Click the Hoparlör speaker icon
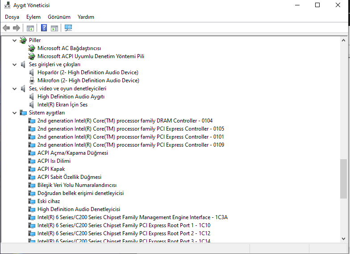 point(31,72)
